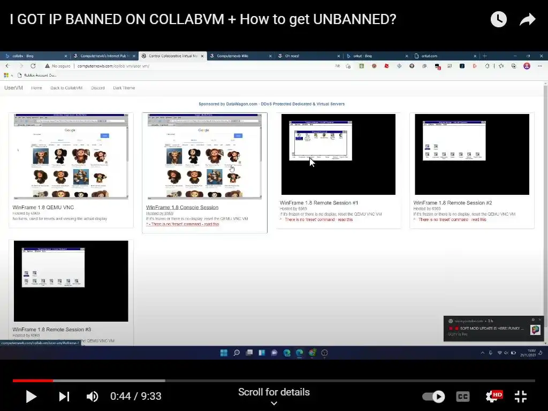
Task: Click the browser back arrow
Action: (x=7, y=66)
